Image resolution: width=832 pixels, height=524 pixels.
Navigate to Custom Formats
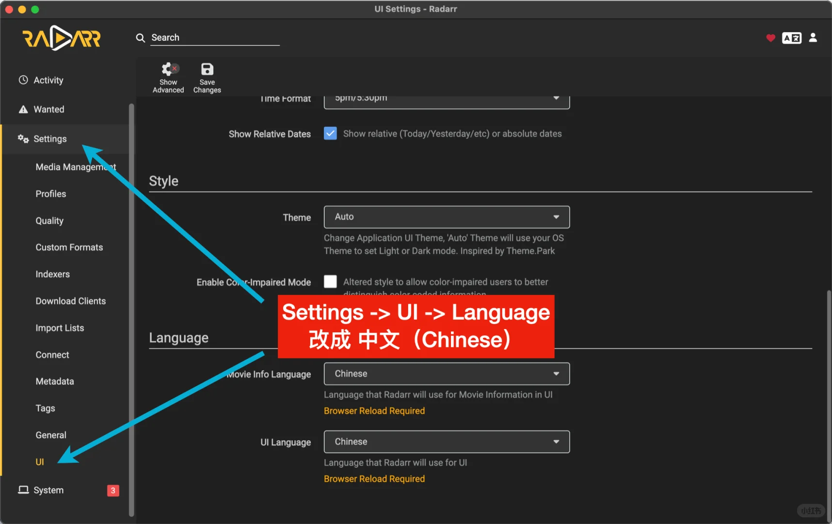(x=69, y=247)
